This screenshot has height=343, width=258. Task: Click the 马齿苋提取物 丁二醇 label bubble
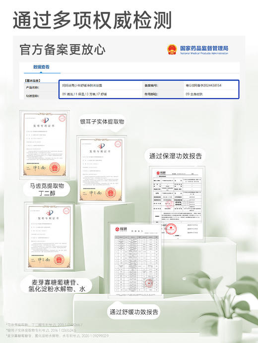point(47,190)
